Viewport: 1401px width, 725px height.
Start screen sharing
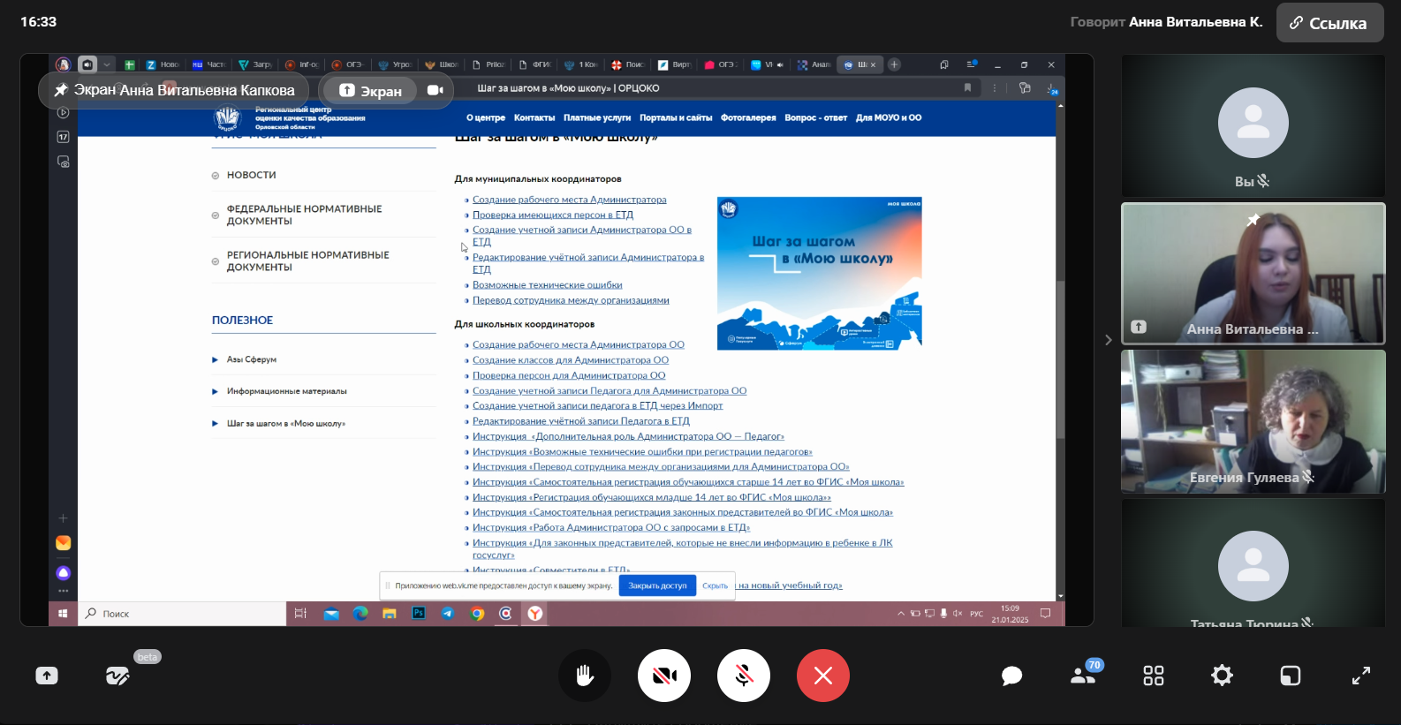pyautogui.click(x=47, y=676)
